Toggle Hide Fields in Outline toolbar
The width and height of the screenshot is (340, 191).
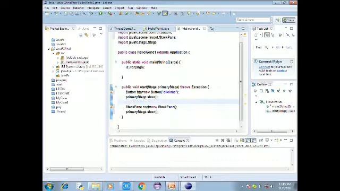tap(273, 91)
